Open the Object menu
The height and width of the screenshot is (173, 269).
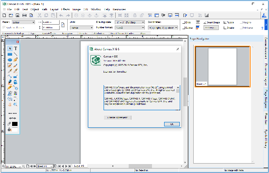[x=35, y=9]
